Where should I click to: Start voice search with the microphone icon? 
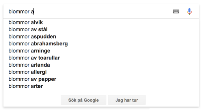tap(189, 11)
